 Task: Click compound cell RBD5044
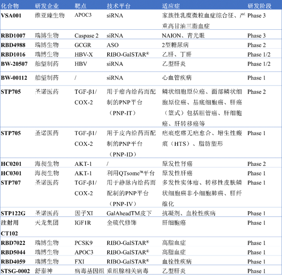[x=13, y=252]
